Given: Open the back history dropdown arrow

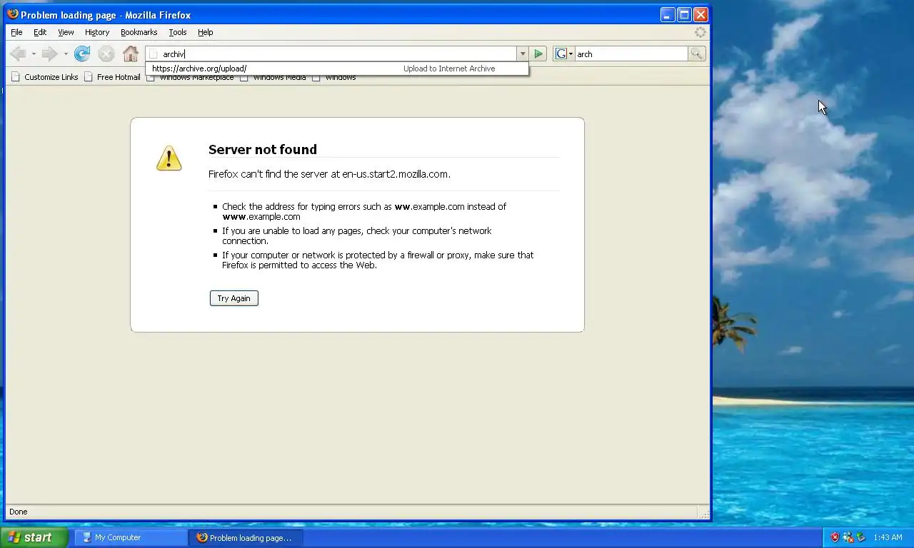Looking at the screenshot, I should 33,54.
